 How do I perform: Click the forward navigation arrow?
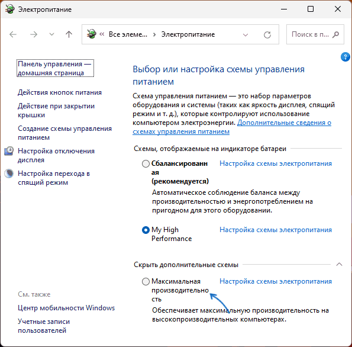(x=34, y=34)
